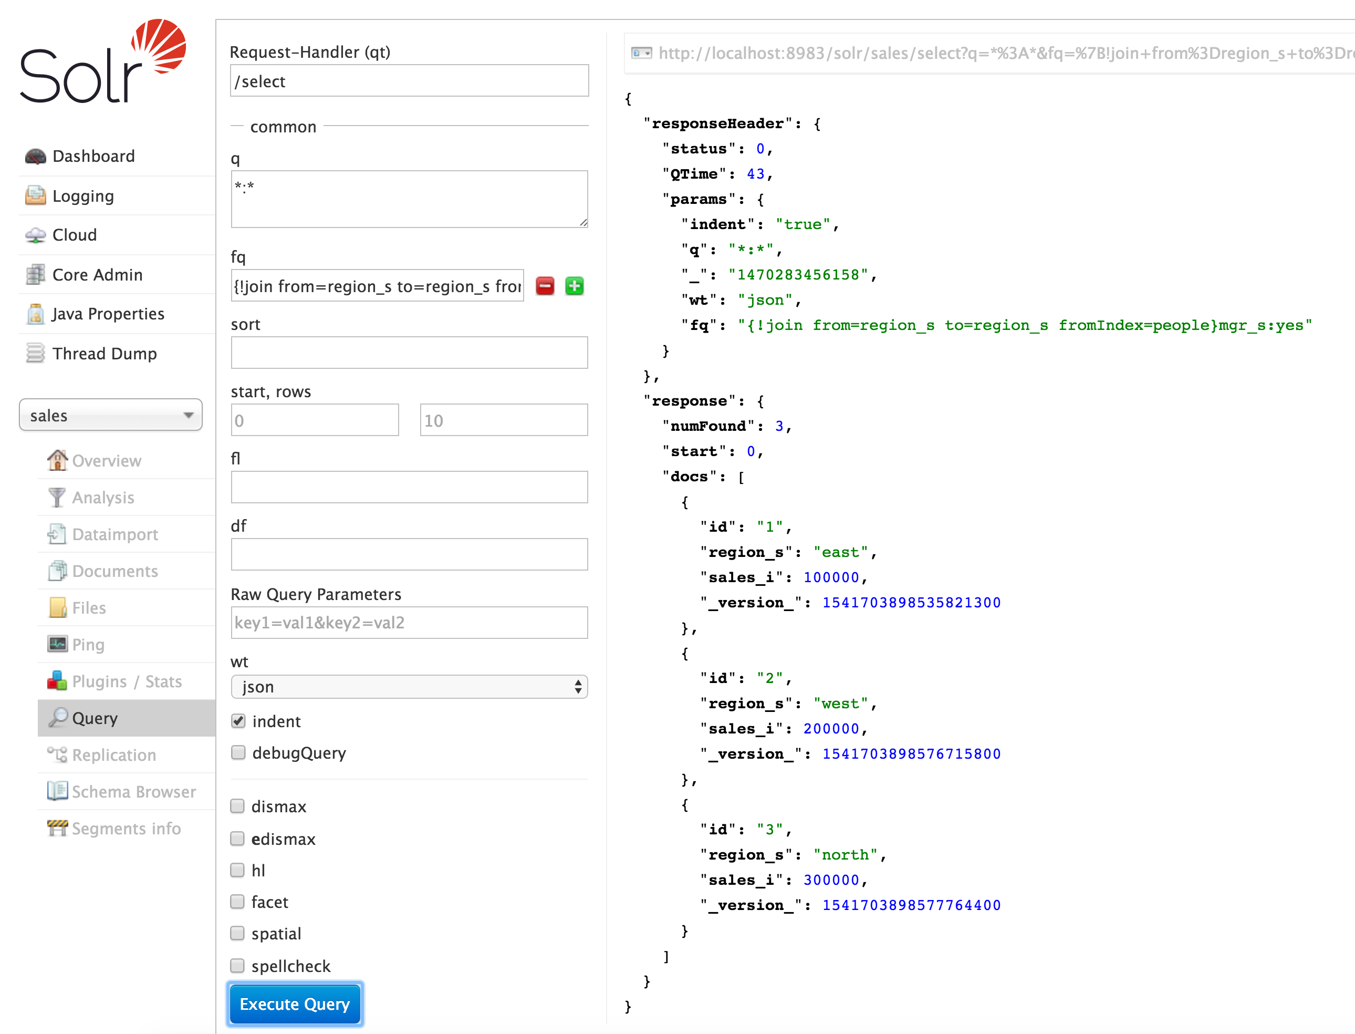Image resolution: width=1355 pixels, height=1034 pixels.
Task: View the Thread Dump
Action: (105, 353)
